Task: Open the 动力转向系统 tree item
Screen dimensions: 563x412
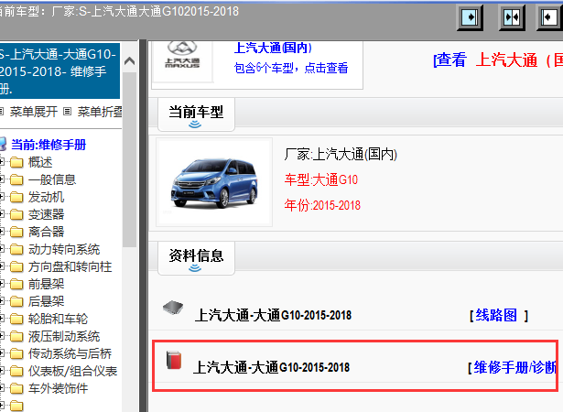Action: pyautogui.click(x=64, y=249)
